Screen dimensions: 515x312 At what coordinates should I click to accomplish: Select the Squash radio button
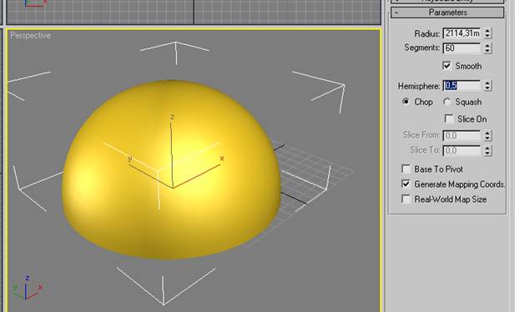click(x=447, y=102)
